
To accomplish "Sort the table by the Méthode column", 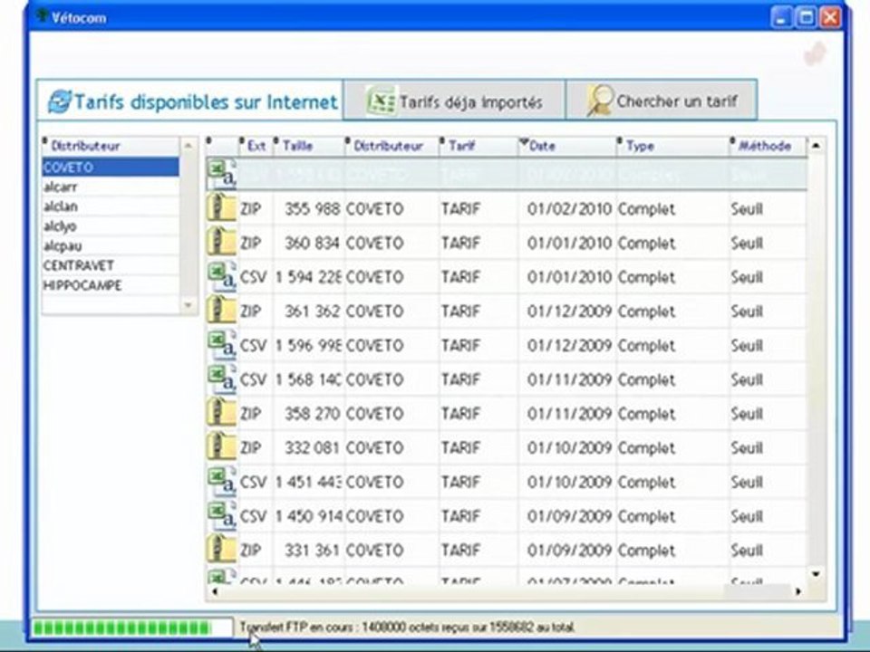I will (x=768, y=146).
